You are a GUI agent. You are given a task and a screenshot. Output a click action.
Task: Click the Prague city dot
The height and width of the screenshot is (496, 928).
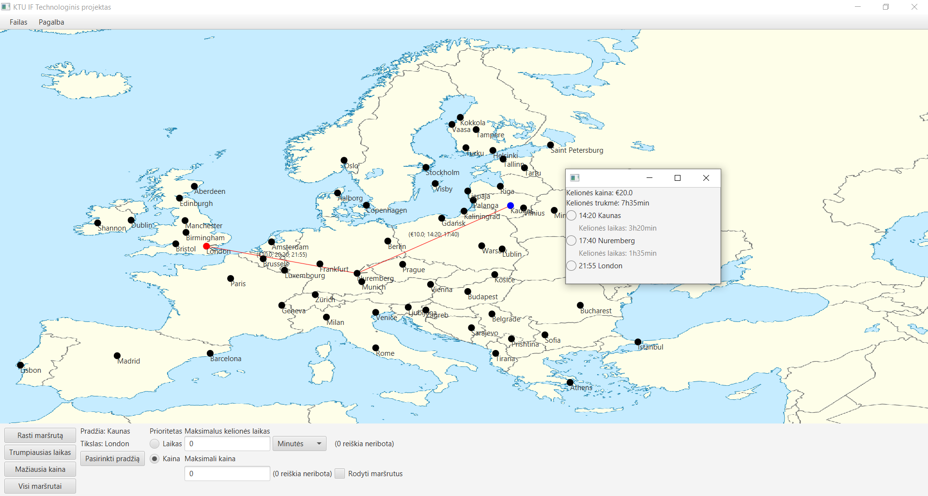402,264
